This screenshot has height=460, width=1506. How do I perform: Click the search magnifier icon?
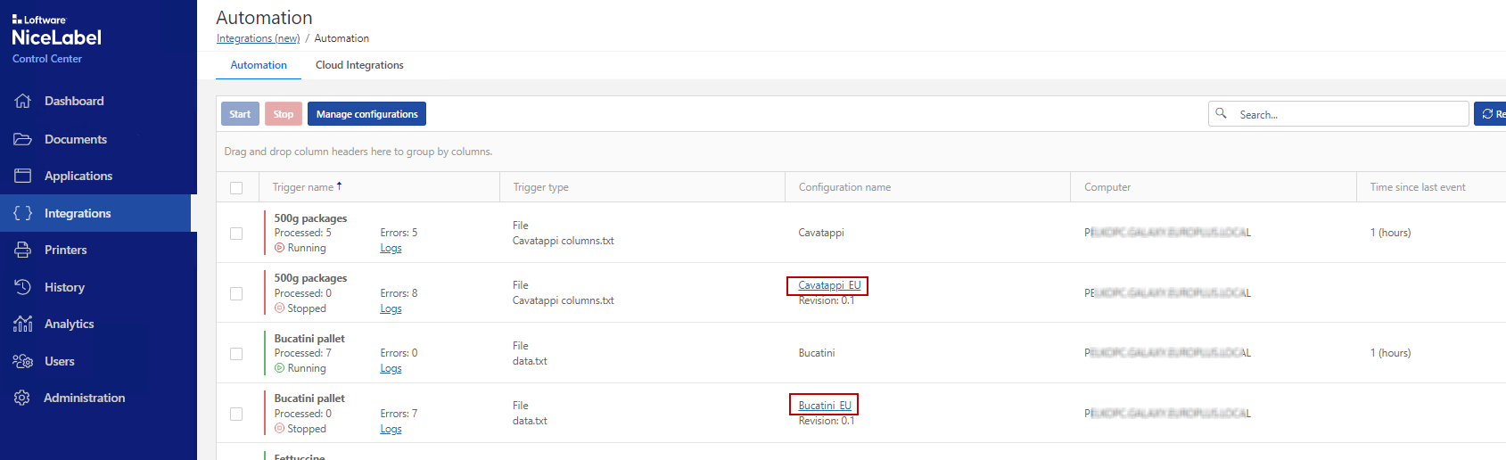1222,113
